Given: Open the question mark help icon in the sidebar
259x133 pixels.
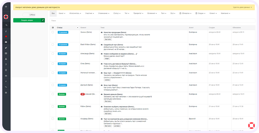Looking at the screenshot, I should click(x=6, y=65).
